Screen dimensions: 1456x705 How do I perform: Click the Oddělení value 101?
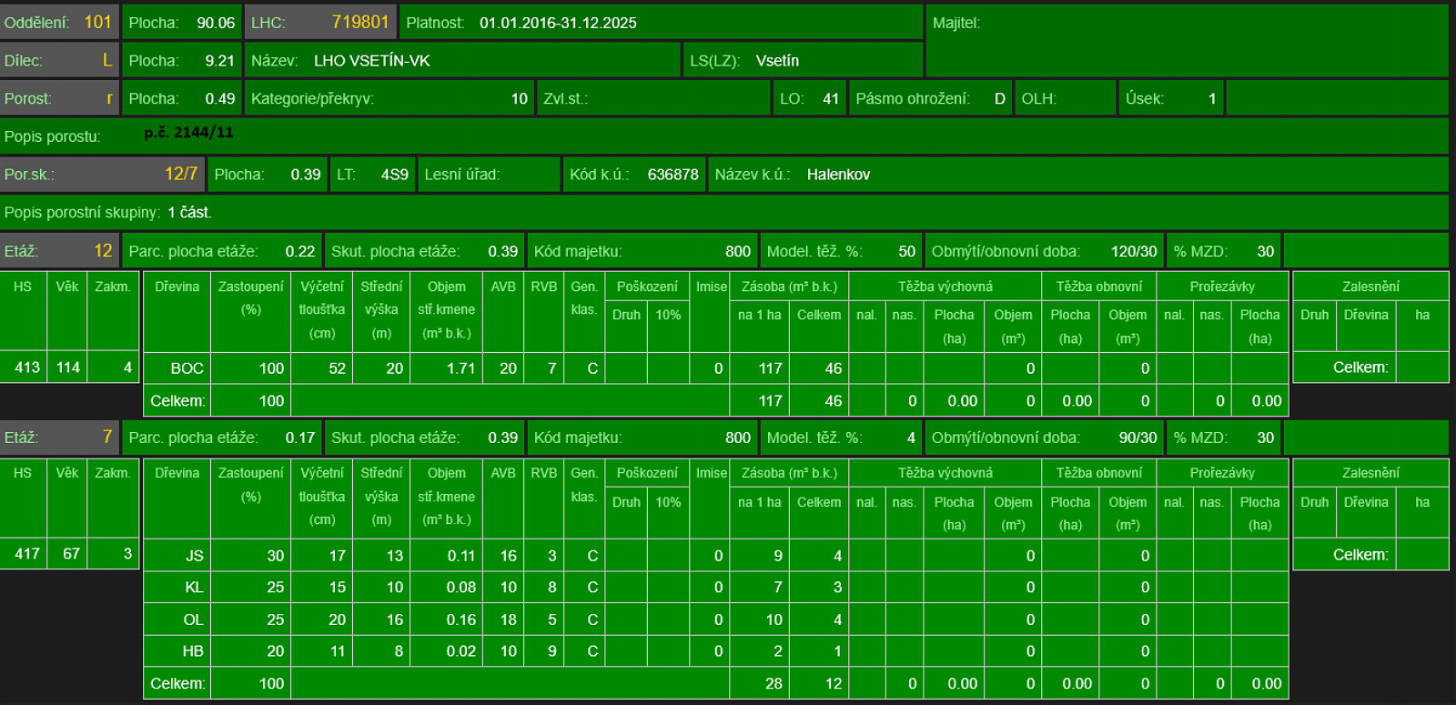click(x=97, y=22)
